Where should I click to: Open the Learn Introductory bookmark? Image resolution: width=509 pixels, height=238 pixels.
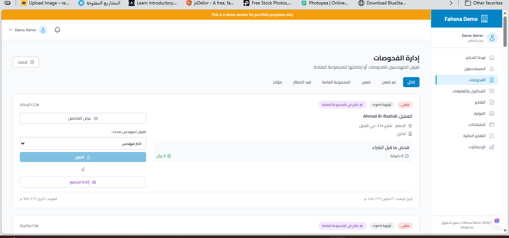(153, 3)
